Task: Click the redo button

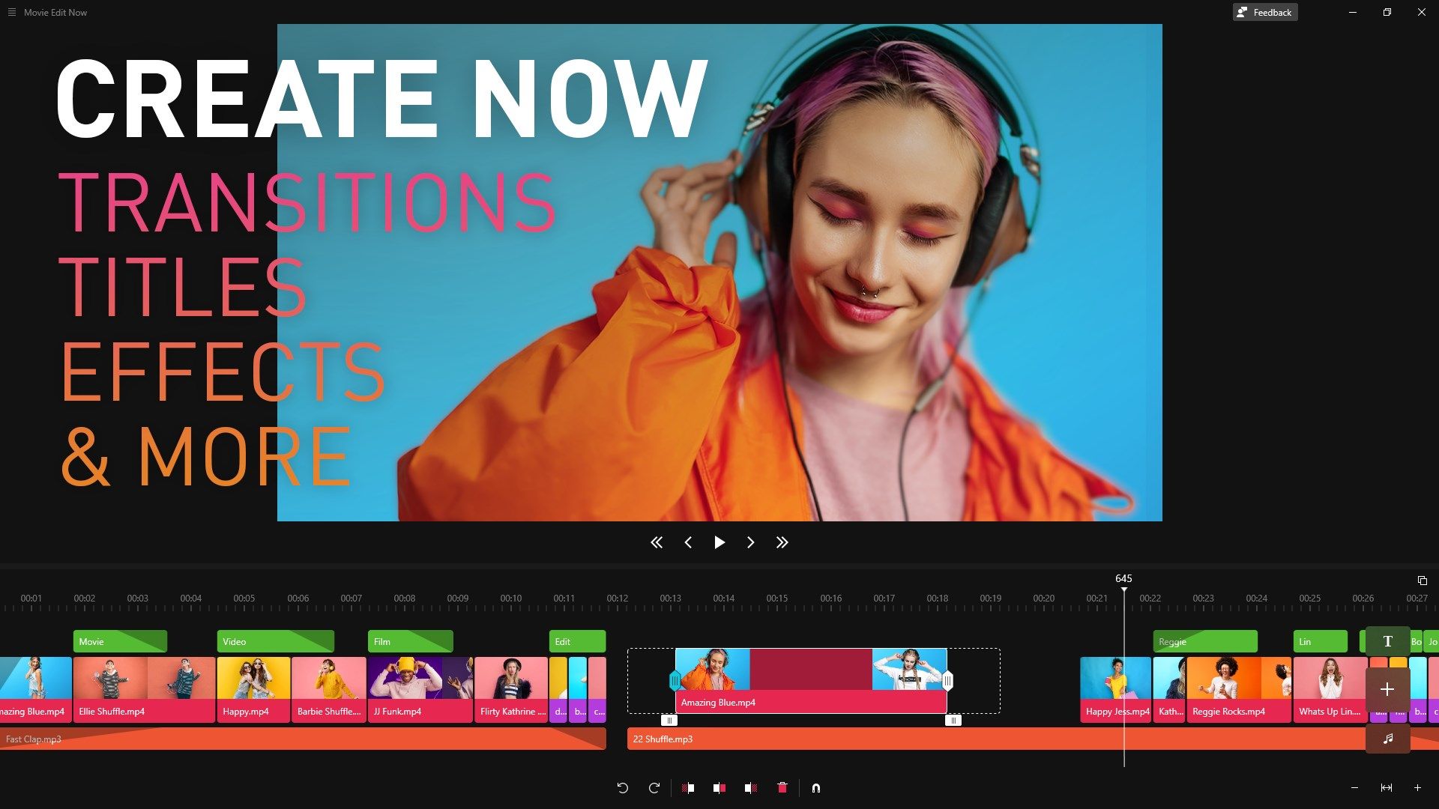Action: pos(654,787)
